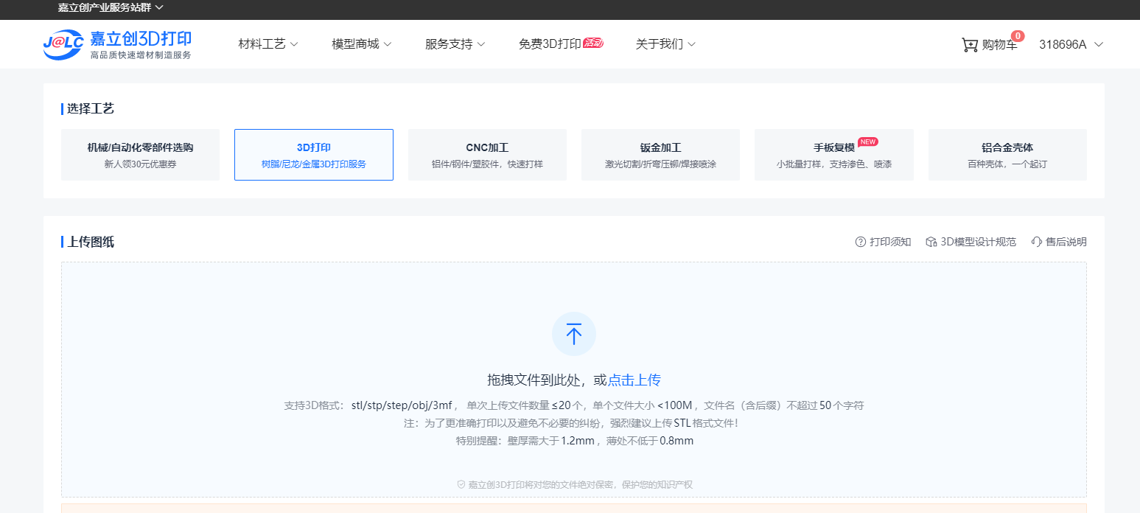Open the 318696A account dropdown
The image size is (1140, 513).
tap(1071, 44)
